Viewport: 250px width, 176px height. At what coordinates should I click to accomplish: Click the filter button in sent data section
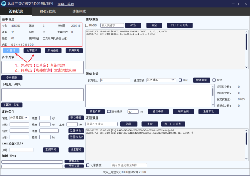(129, 124)
